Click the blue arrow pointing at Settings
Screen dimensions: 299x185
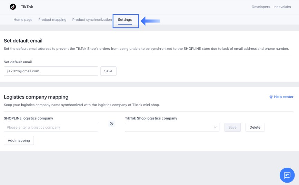[150, 21]
